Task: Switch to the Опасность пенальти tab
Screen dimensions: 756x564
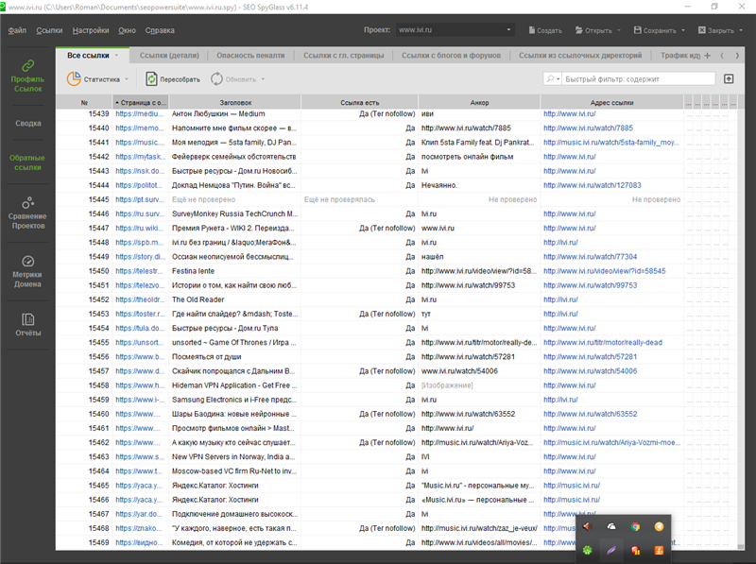Action: tap(249, 56)
